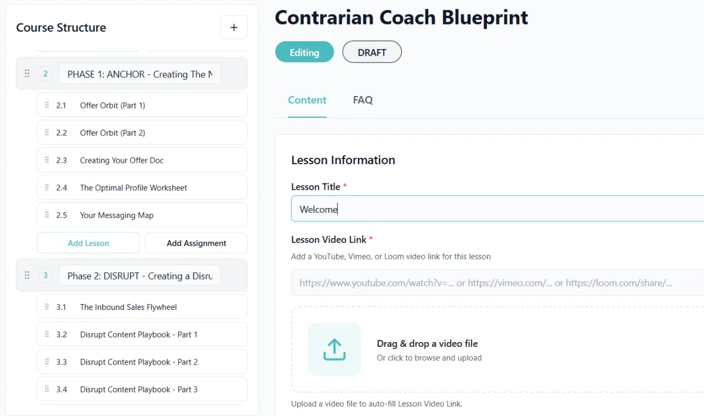This screenshot has width=704, height=416.
Task: Click drag handle for The Inbound Sales Flywheel
Action: (x=47, y=307)
